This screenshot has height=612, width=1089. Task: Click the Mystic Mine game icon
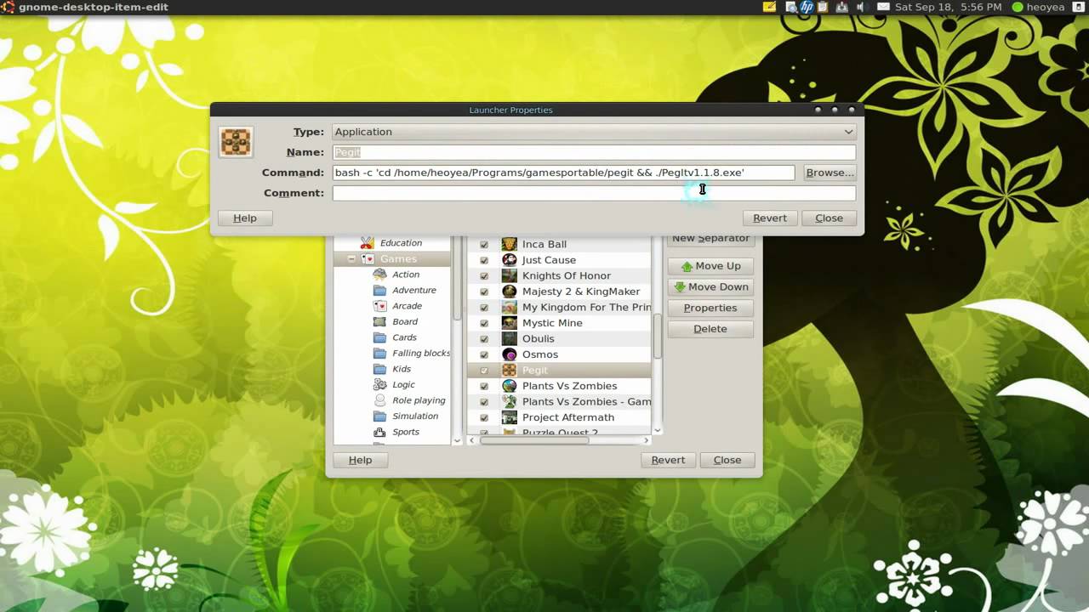[509, 323]
